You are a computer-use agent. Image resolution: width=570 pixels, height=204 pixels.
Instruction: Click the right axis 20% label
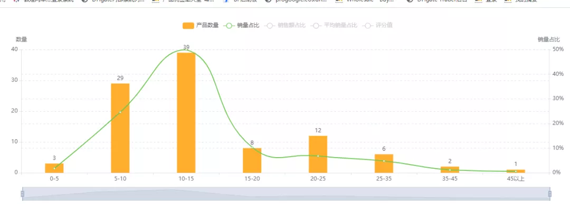(x=558, y=123)
